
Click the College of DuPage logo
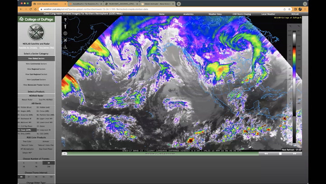[x=36, y=19]
